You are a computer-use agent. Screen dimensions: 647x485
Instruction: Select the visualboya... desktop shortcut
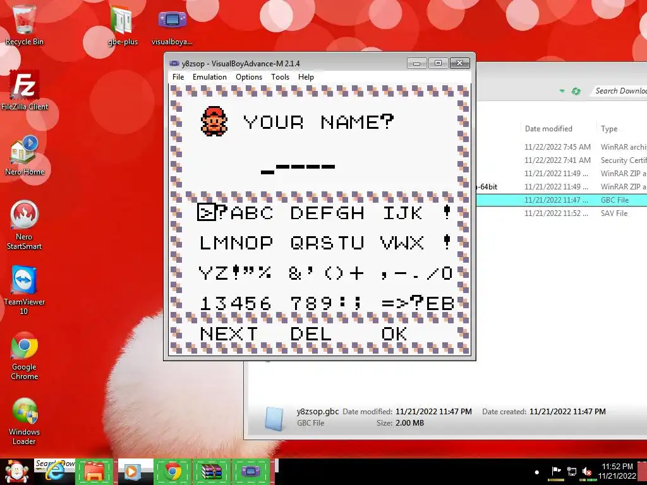coord(172,25)
